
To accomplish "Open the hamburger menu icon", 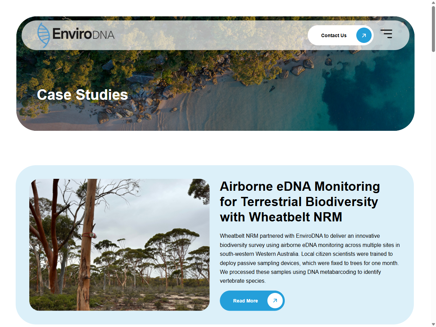I will [x=386, y=34].
